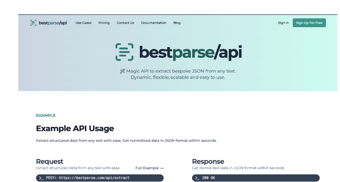This screenshot has height=182, width=340.
Task: Click the Request heading
Action: pos(50,162)
